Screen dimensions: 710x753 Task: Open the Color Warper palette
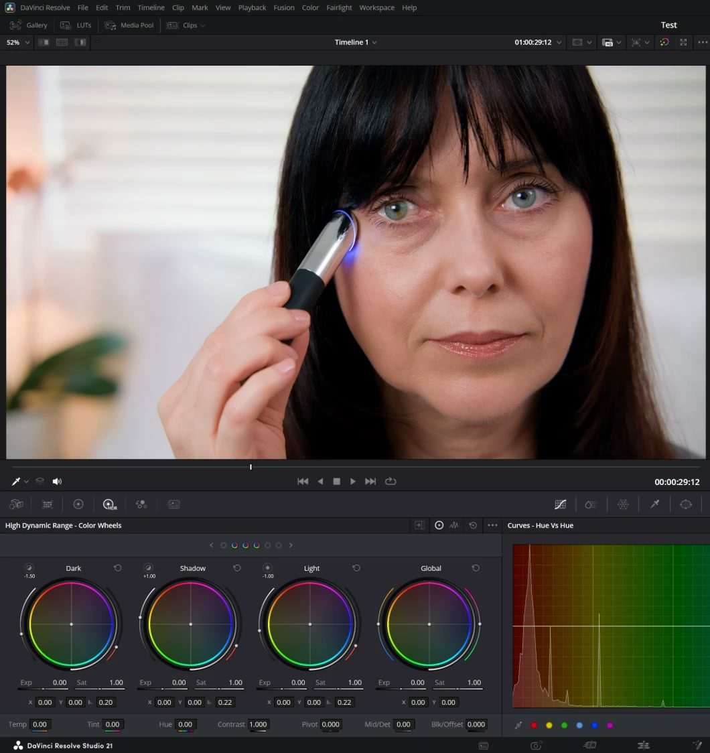[623, 504]
